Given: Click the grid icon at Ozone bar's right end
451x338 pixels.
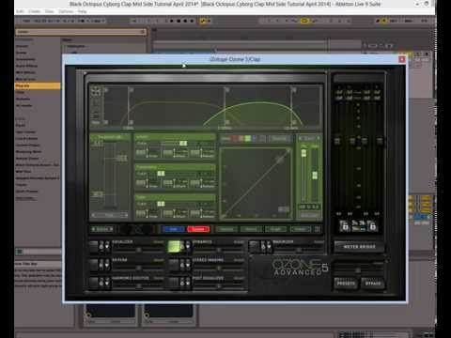Looking at the screenshot, I should pyautogui.click(x=318, y=229).
